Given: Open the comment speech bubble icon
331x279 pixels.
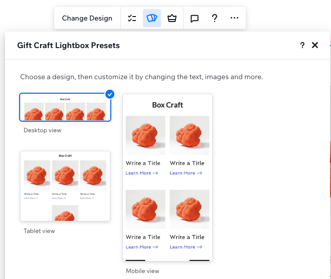Looking at the screenshot, I should point(195,18).
